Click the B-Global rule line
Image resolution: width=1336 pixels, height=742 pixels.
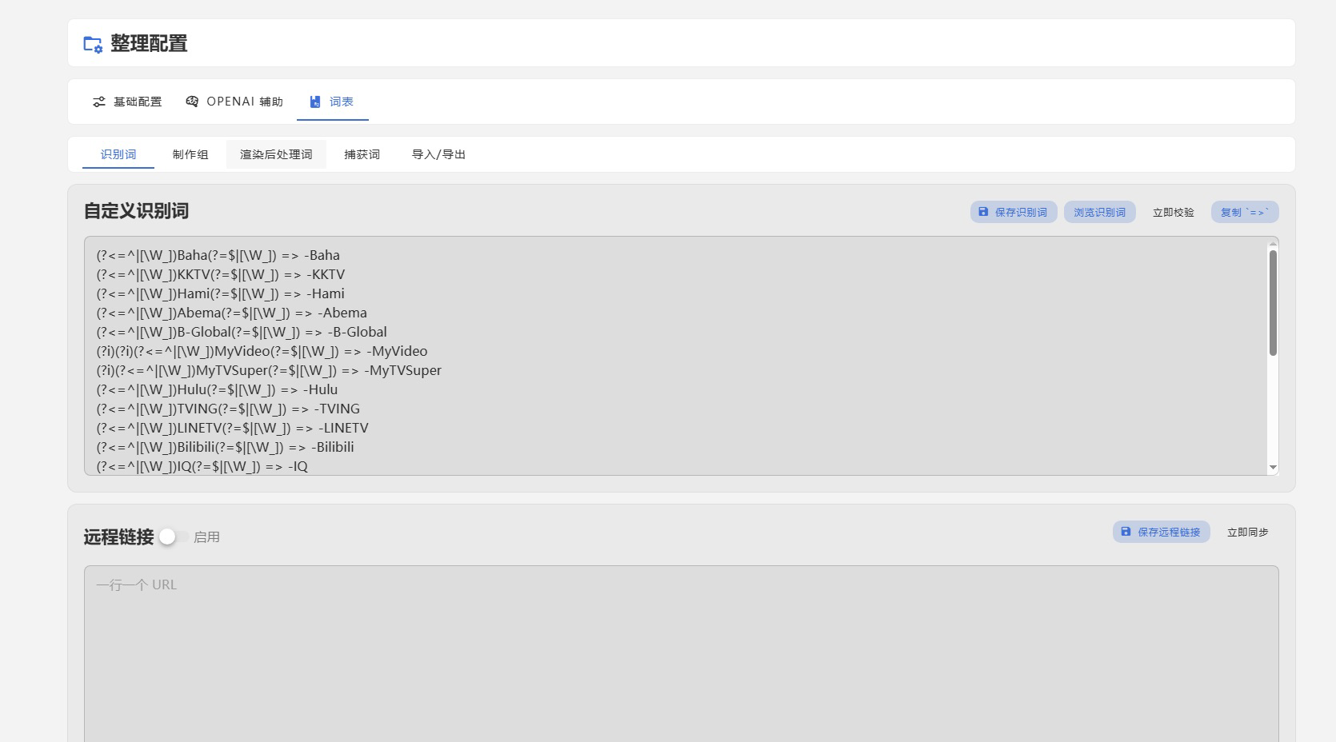(x=242, y=332)
